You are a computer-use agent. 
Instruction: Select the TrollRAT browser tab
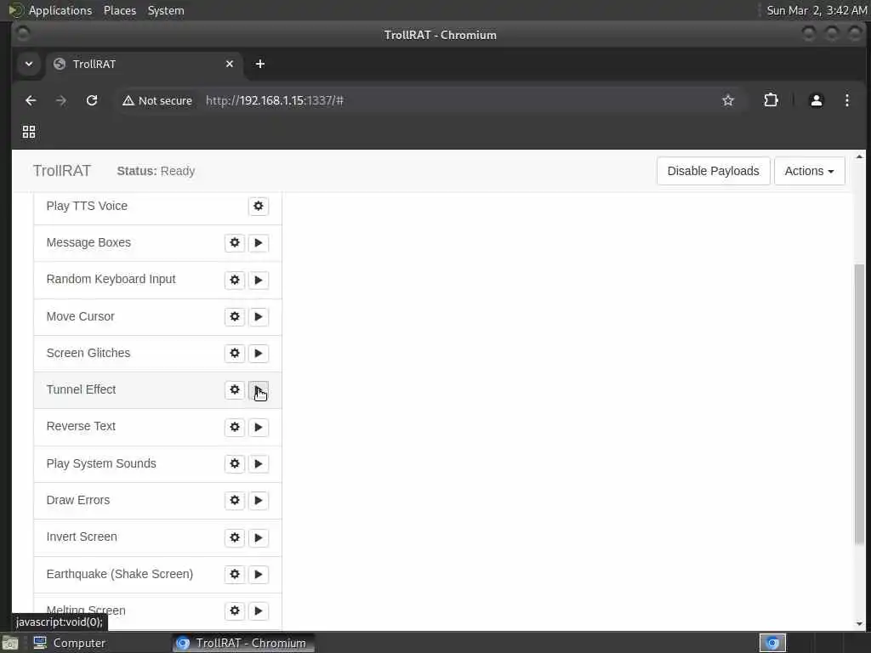coord(144,64)
